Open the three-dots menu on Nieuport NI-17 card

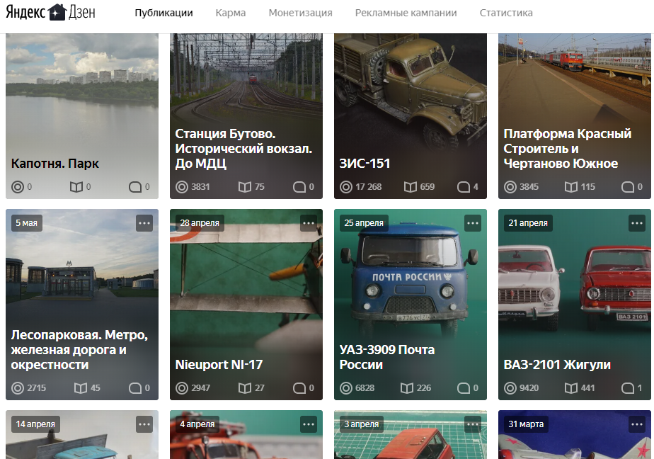(x=309, y=223)
